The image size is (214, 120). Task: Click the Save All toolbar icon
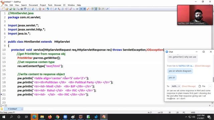pos(14,9)
